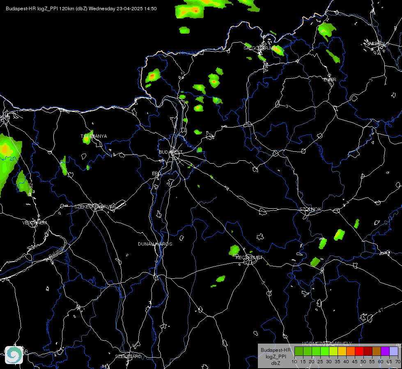Pick the 10–15 dBZ dark green legend swatch
The height and width of the screenshot is (369, 402).
[x=299, y=351]
